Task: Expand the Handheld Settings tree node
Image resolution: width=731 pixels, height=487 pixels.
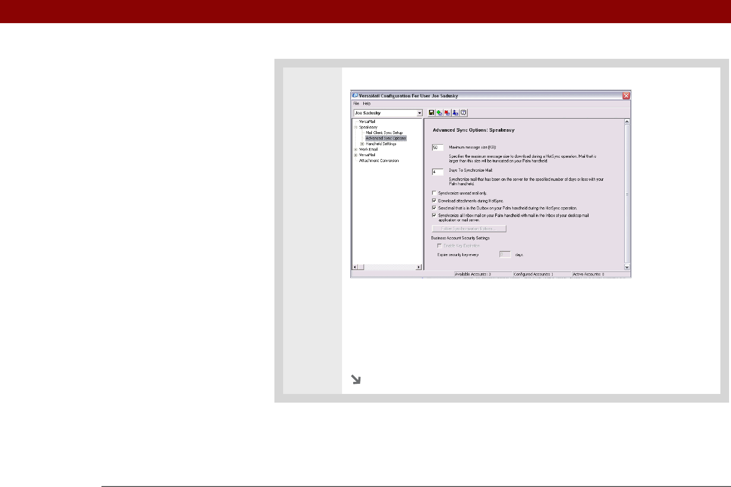Action: 362,144
